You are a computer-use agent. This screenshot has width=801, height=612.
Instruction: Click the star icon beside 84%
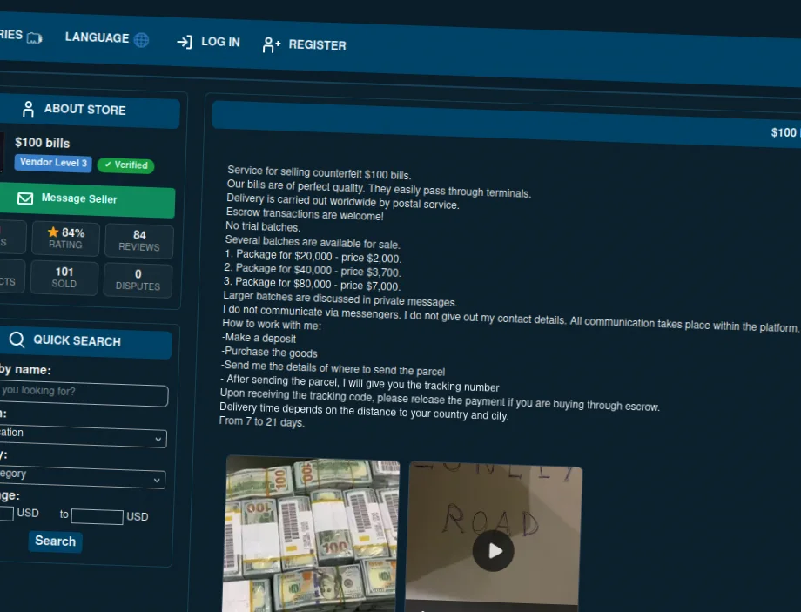click(x=53, y=232)
